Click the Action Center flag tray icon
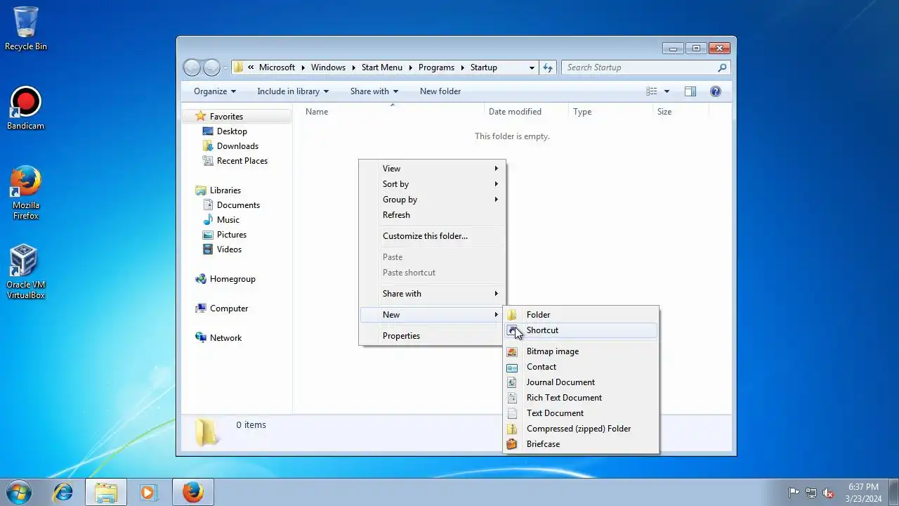Image resolution: width=899 pixels, height=506 pixels. point(794,493)
